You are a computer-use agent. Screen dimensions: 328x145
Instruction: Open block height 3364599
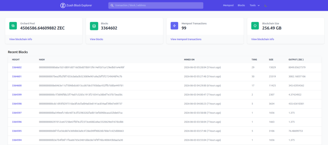pyautogui.click(x=17, y=95)
